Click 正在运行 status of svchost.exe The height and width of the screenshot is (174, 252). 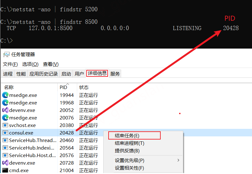coord(88,125)
